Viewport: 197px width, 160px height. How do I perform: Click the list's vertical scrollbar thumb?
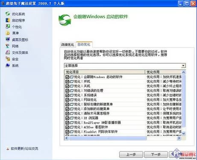183,101
